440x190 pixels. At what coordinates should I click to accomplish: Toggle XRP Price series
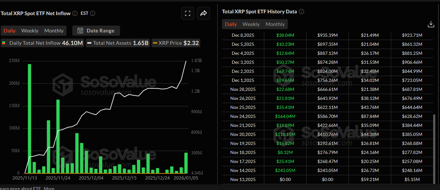click(x=176, y=43)
